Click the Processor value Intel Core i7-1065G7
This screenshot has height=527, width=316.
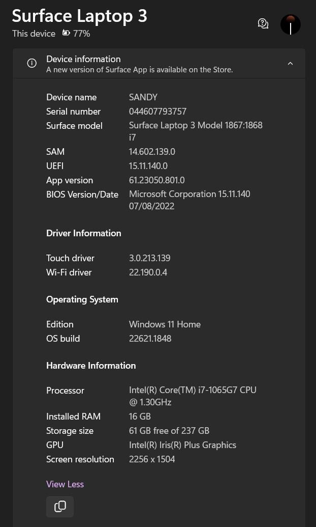click(193, 396)
